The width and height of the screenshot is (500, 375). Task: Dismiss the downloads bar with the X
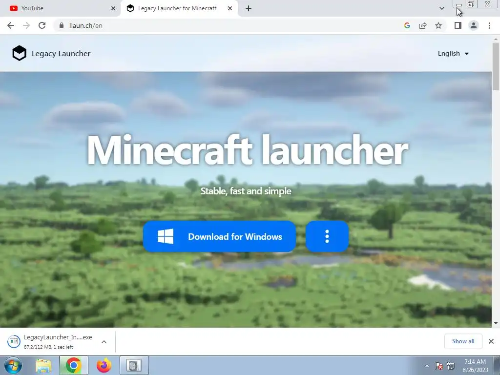491,341
